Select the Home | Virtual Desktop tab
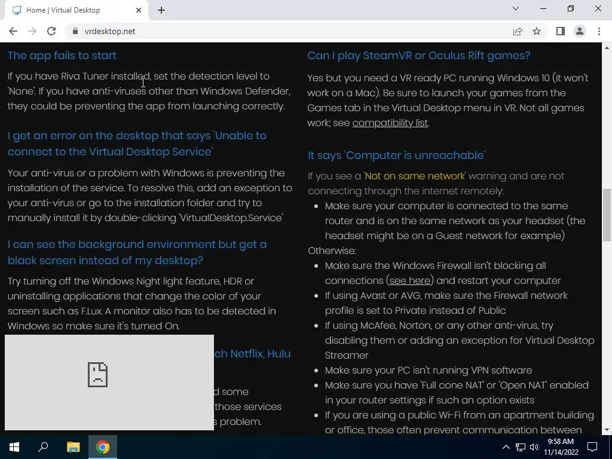The width and height of the screenshot is (612, 459). pyautogui.click(x=76, y=10)
